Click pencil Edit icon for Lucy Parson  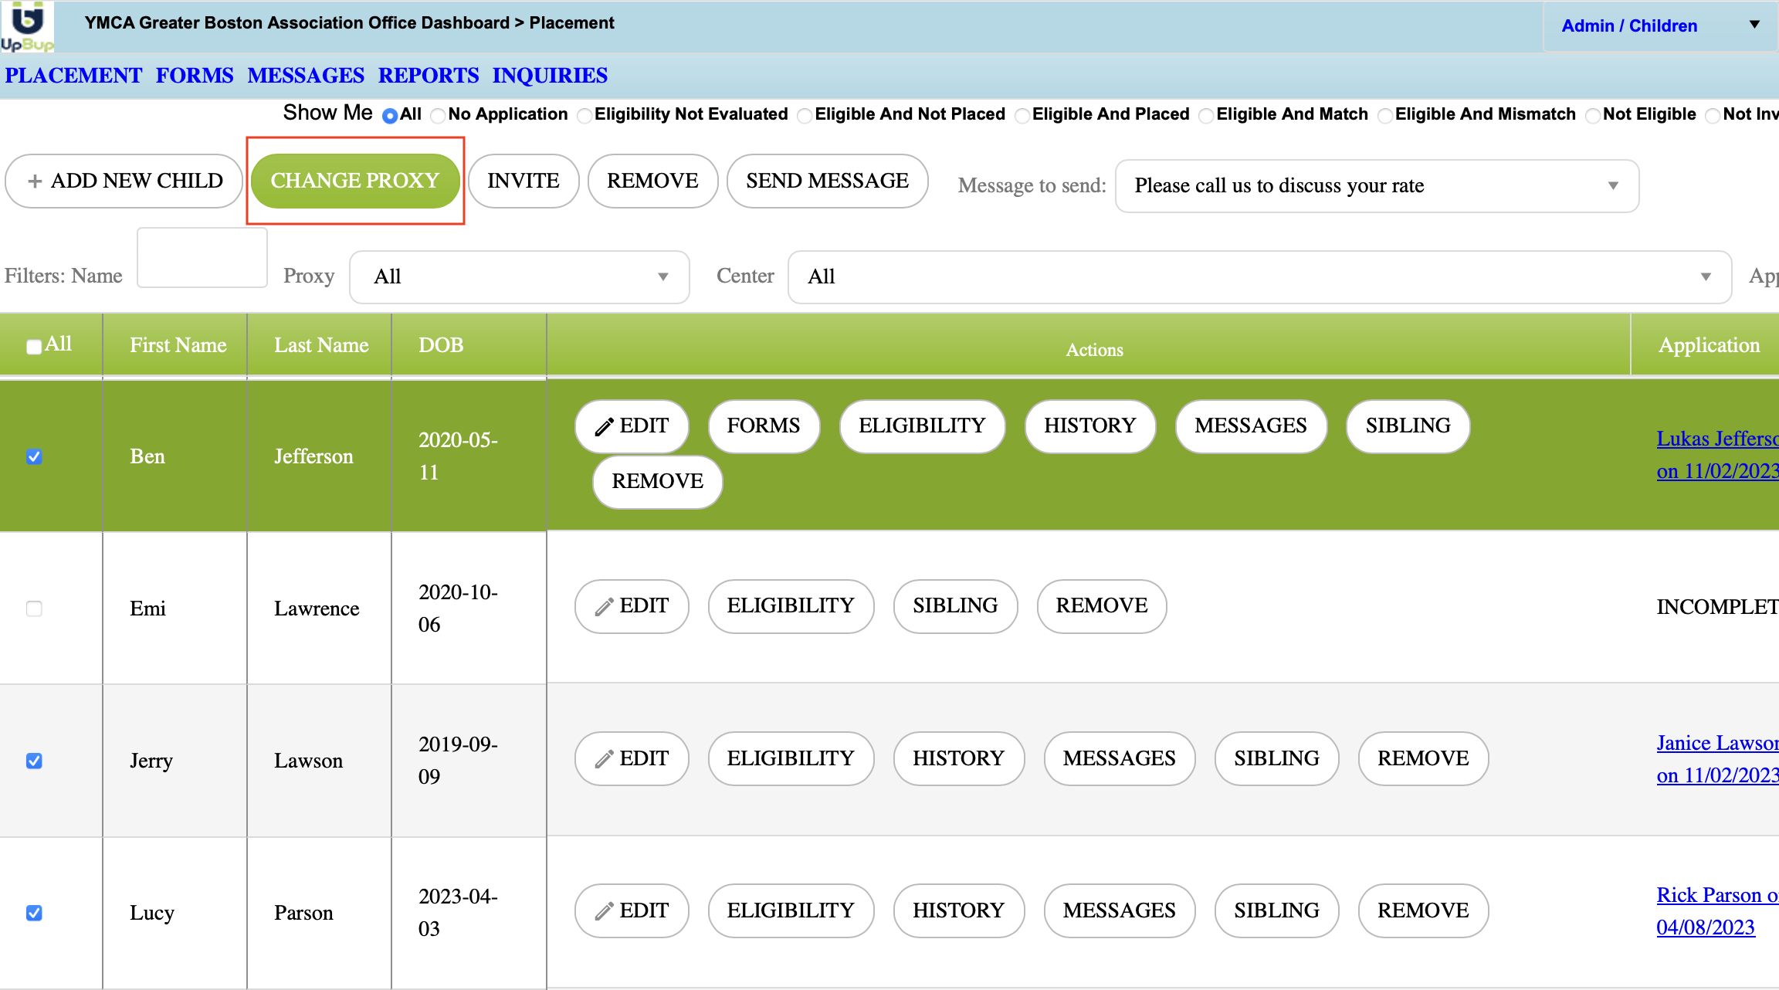click(x=604, y=911)
